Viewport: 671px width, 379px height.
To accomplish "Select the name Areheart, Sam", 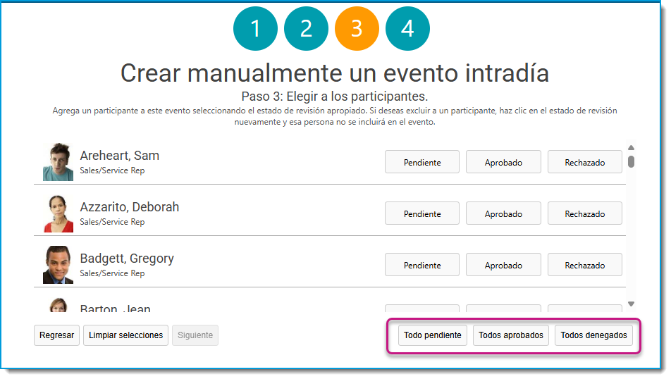I will click(119, 156).
